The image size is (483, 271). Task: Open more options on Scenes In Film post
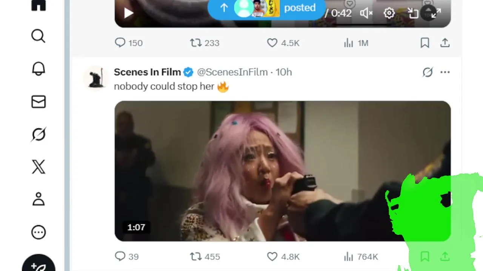(445, 72)
